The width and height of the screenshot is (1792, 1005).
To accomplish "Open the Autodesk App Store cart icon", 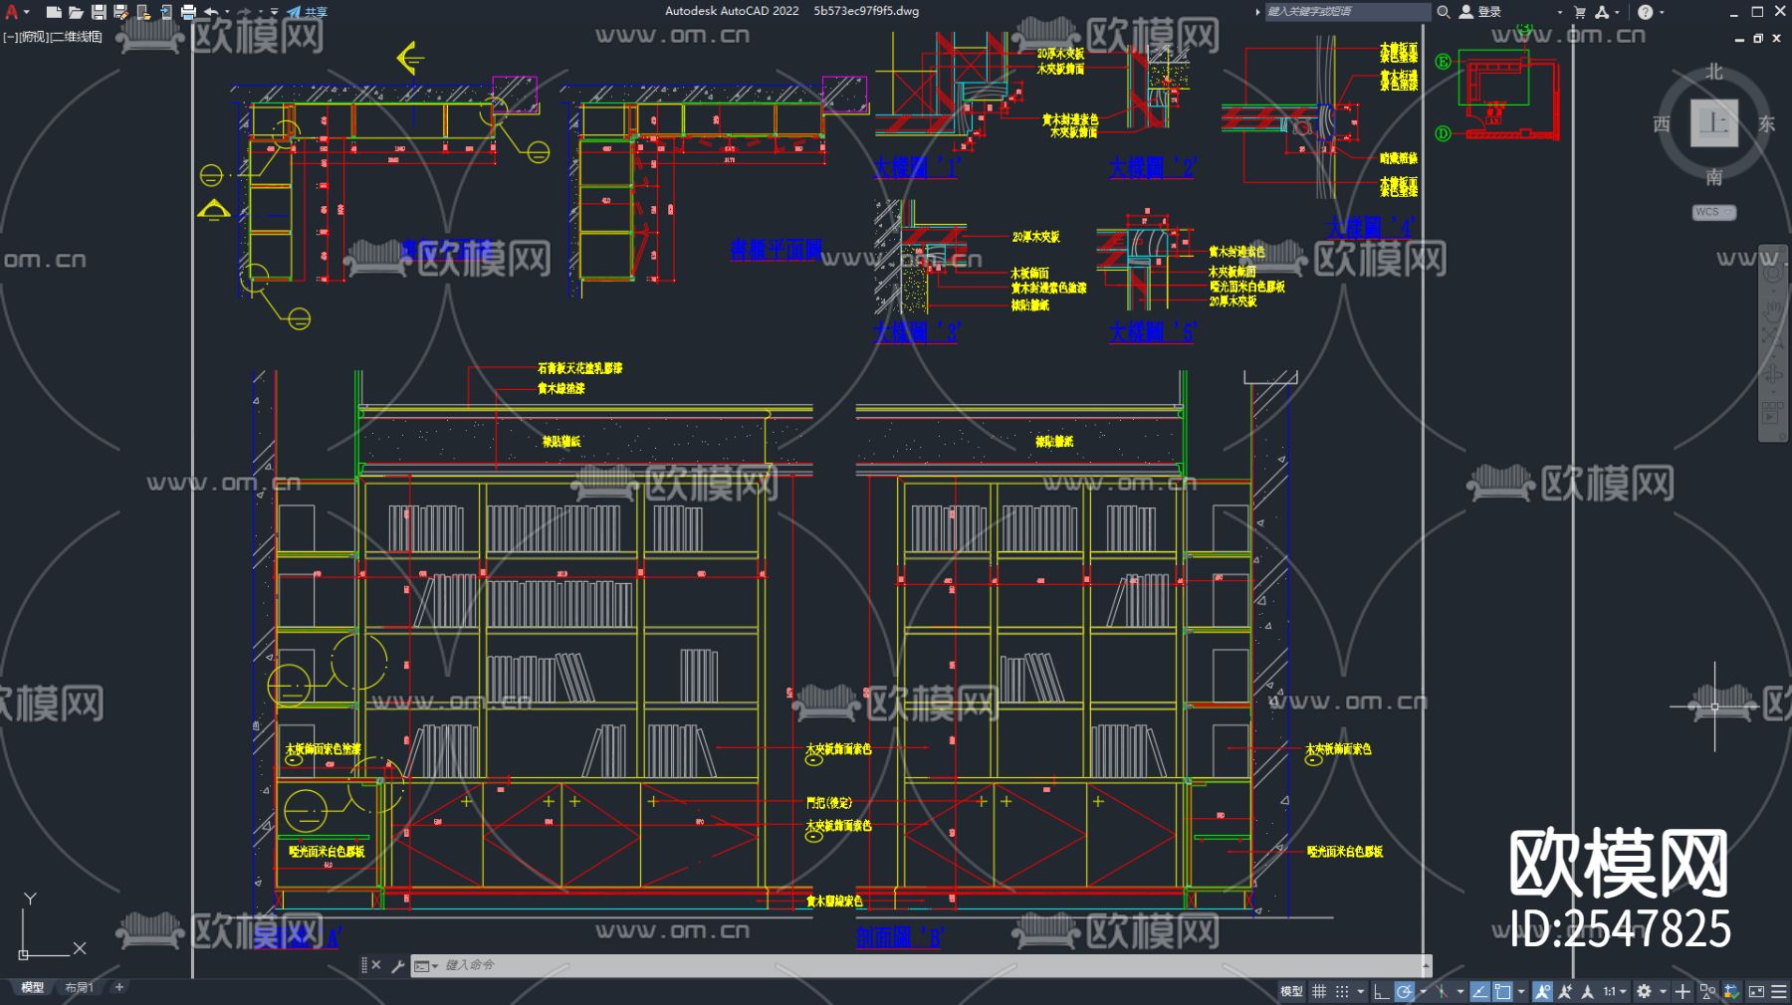I will point(1580,12).
